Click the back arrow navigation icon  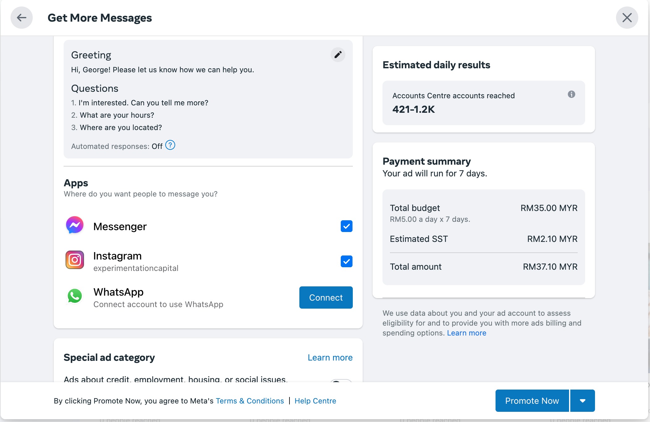pos(21,18)
